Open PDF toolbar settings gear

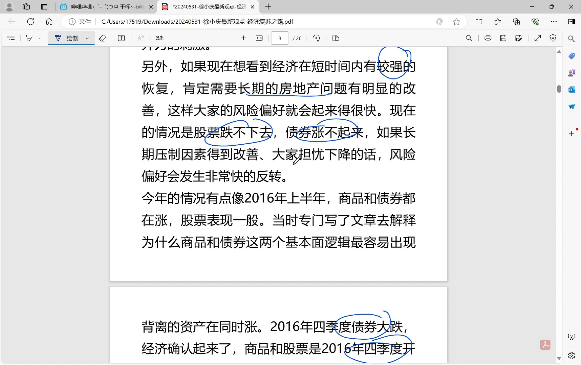coord(553,38)
